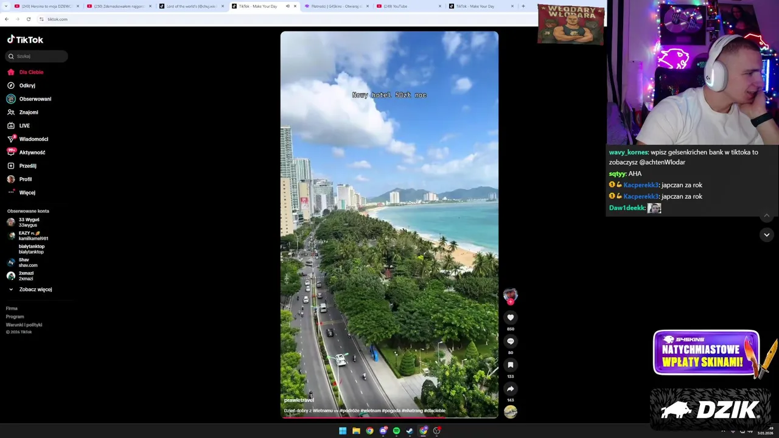This screenshot has width=779, height=438.
Task: Open Spotify from the taskbar
Action: [396, 431]
